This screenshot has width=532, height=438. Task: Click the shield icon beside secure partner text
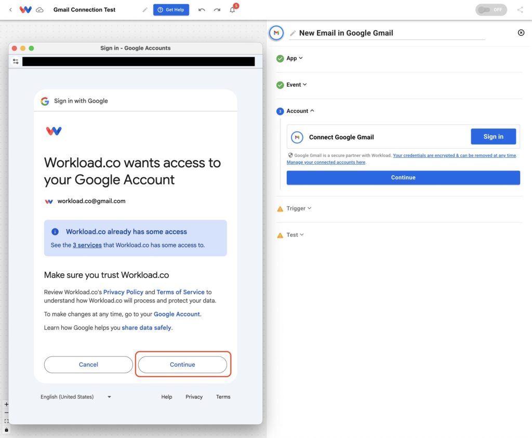[290, 155]
